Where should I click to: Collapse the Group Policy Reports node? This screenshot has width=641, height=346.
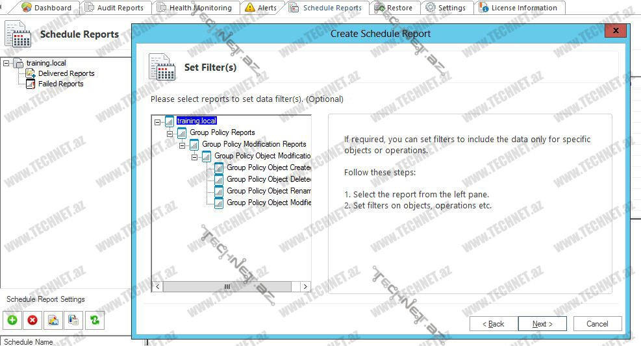[x=170, y=133]
